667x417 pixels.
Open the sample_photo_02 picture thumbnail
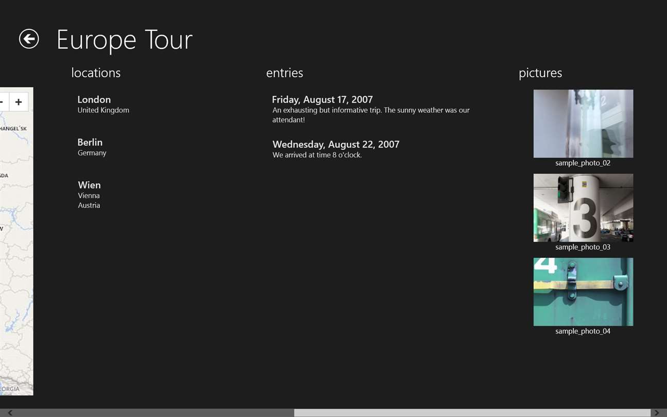click(583, 124)
